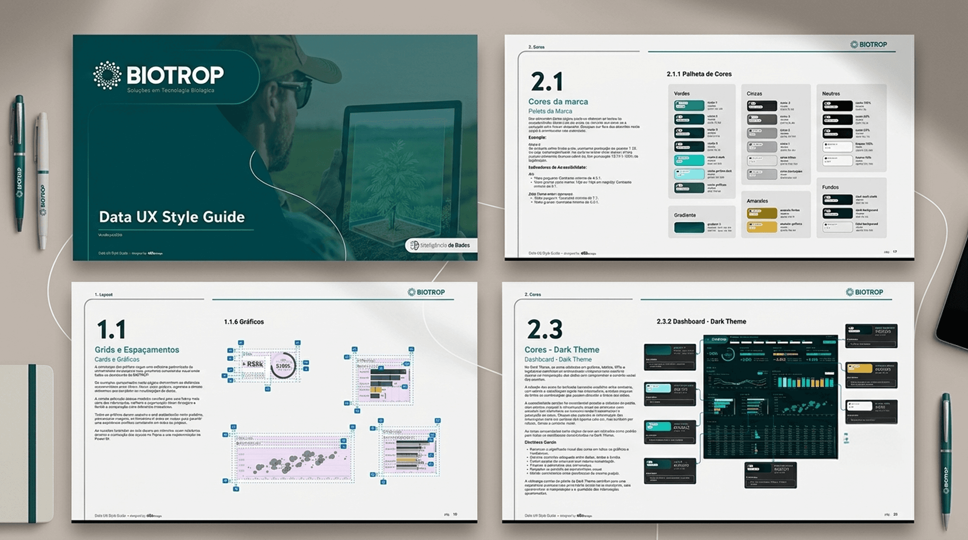Open the central dark dashboard preview on page 2.3
The image size is (968, 540).
(x=771, y=397)
